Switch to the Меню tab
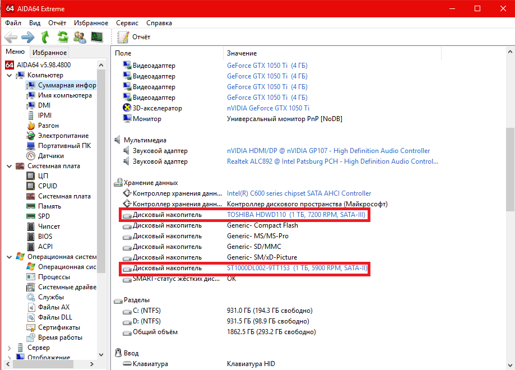Viewport: 515px width, 370px height. click(15, 52)
